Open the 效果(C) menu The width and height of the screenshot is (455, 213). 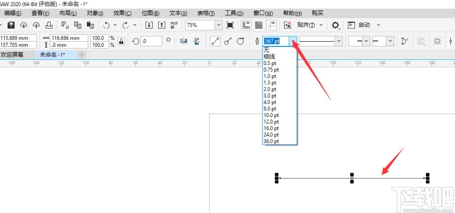123,13
